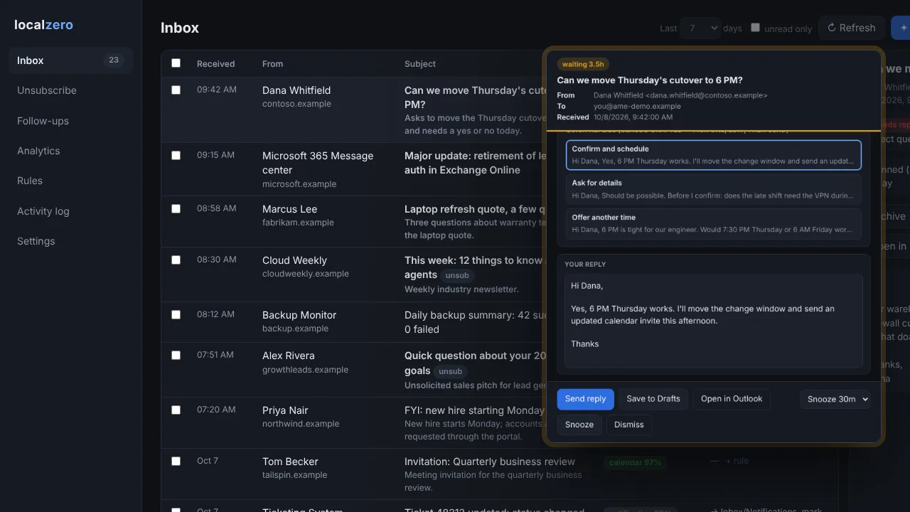
Task: Click the Subject column header
Action: [420, 64]
